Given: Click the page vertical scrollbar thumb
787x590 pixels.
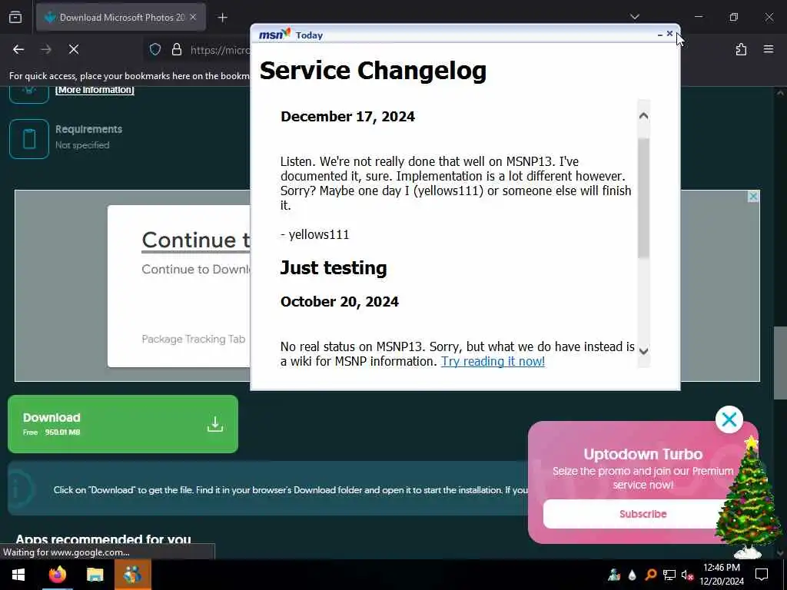Looking at the screenshot, I should tap(779, 363).
